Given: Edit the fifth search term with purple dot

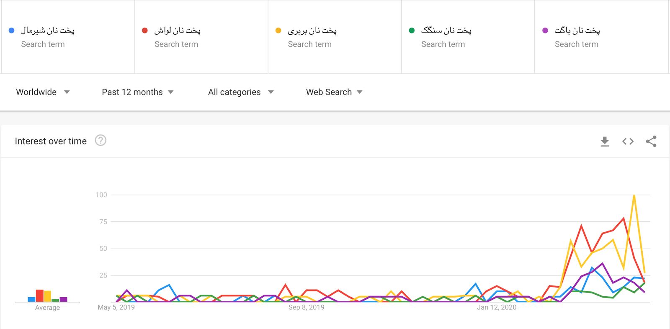Looking at the screenshot, I should tap(577, 31).
